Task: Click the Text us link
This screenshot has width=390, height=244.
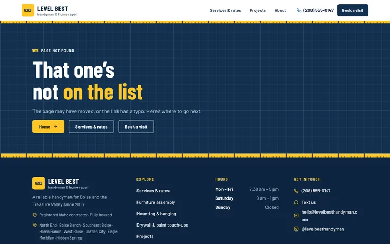Action: point(309,202)
